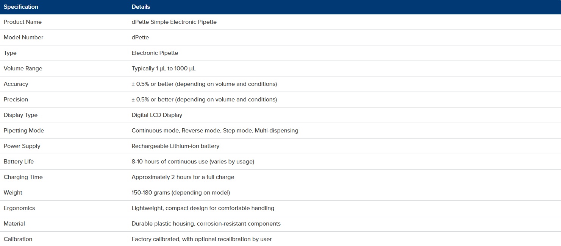Click 'Approximately 2 hours for a full charge'
This screenshot has height=246, width=561.
coord(183,177)
